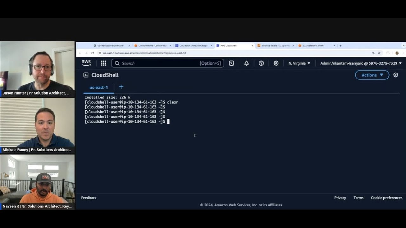This screenshot has height=228, width=406.
Task: Switch to CQL editor Amazon Keyspaces tab
Action: [x=193, y=46]
